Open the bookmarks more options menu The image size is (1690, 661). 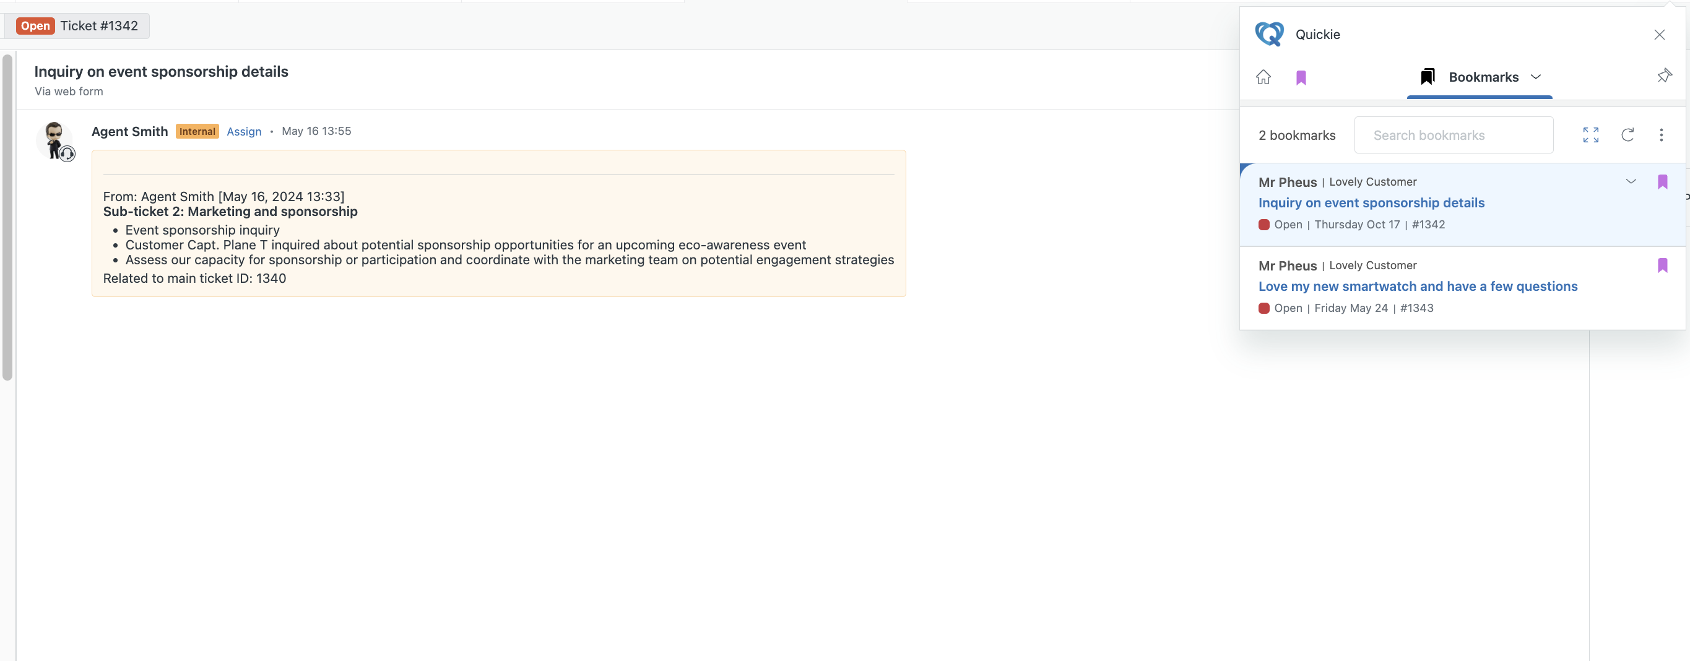pyautogui.click(x=1661, y=135)
